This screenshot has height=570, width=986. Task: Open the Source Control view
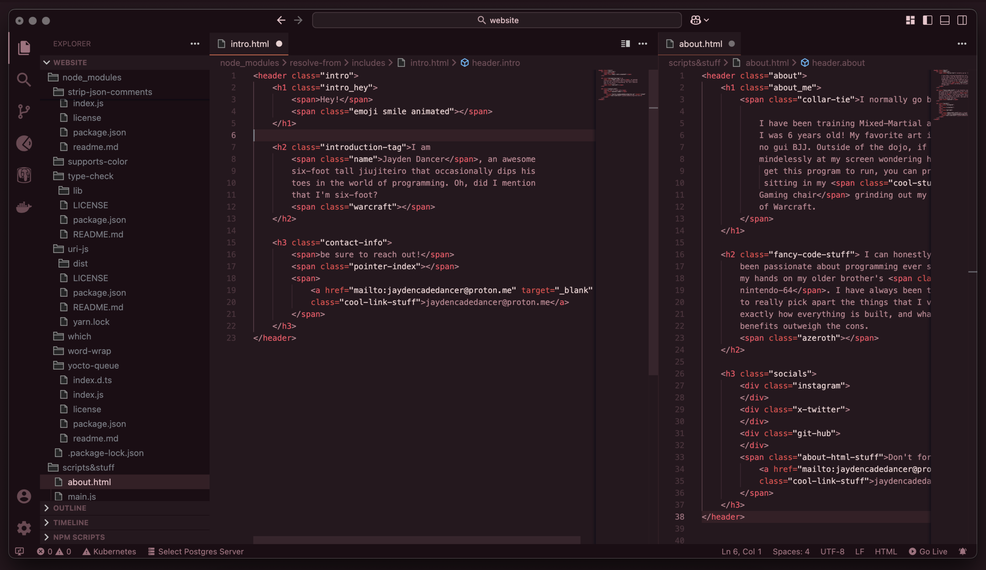tap(24, 112)
